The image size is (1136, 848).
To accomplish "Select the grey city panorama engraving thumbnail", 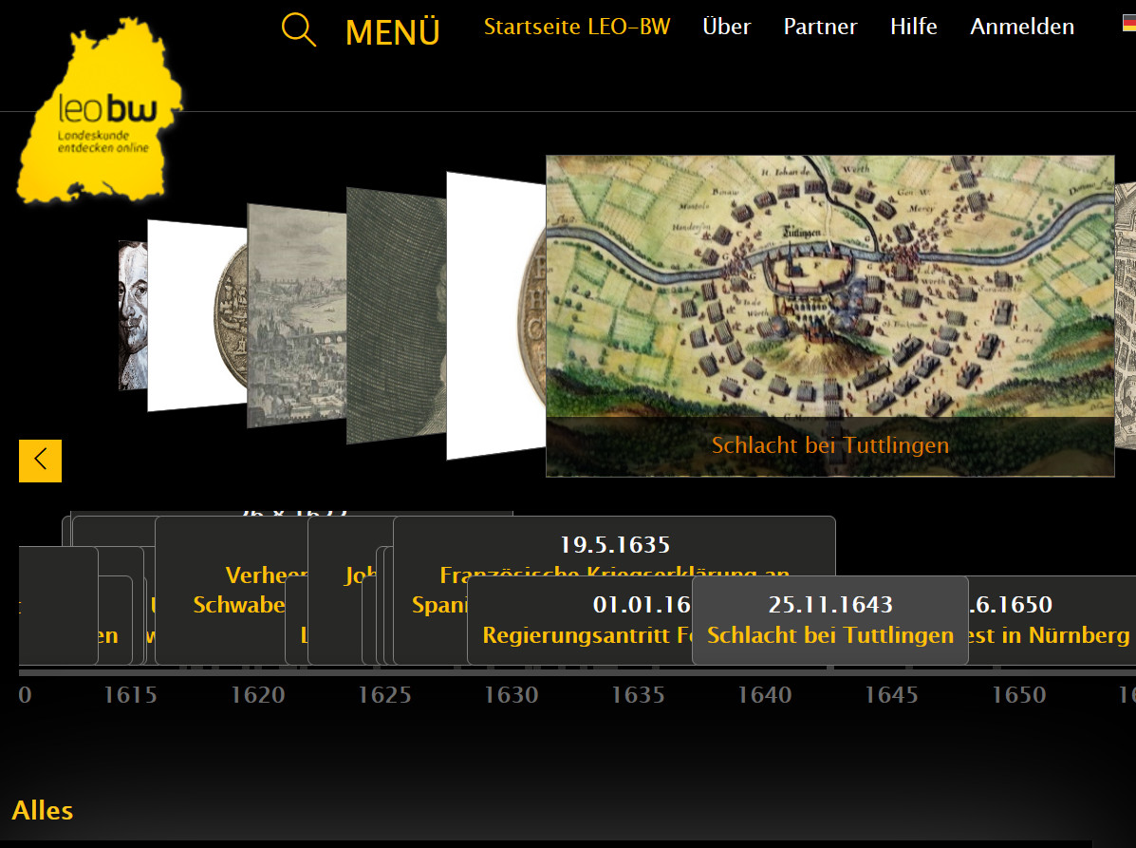I will click(297, 316).
